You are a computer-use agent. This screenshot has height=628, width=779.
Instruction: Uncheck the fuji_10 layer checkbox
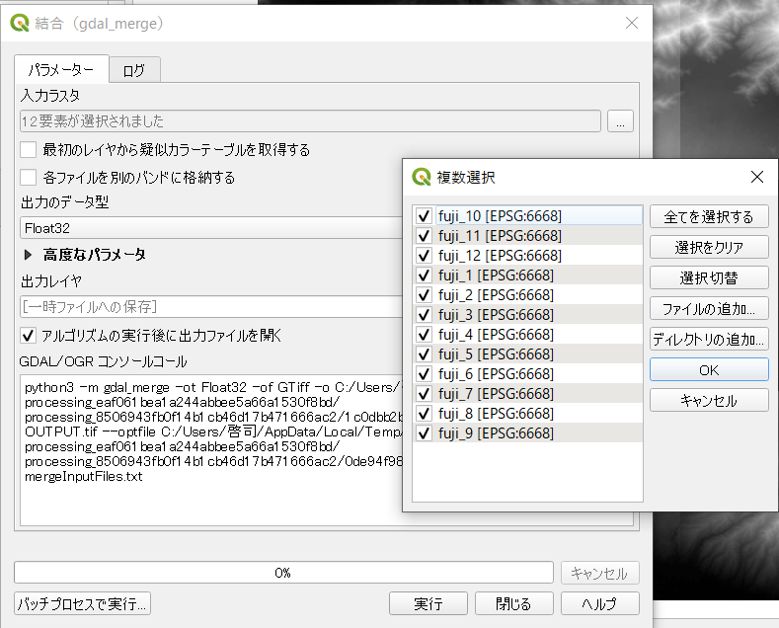coord(424,216)
